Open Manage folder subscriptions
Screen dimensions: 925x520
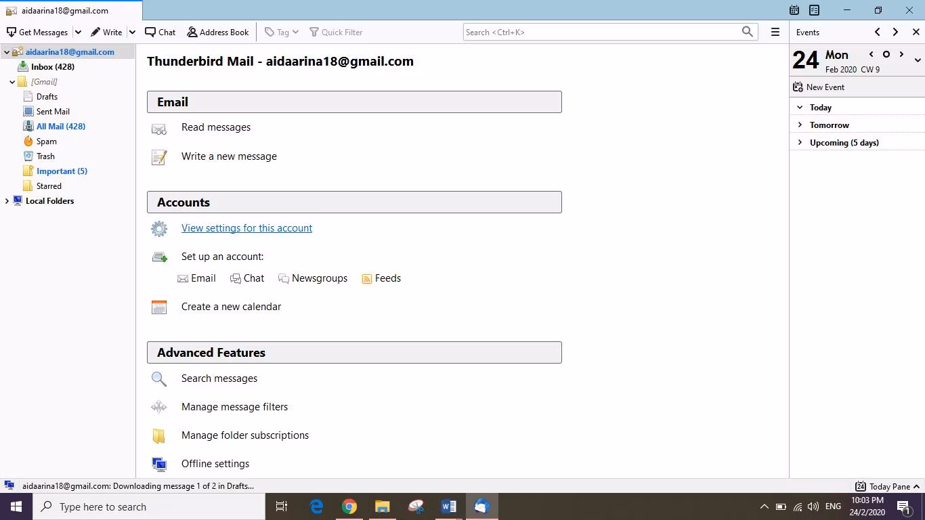tap(245, 435)
